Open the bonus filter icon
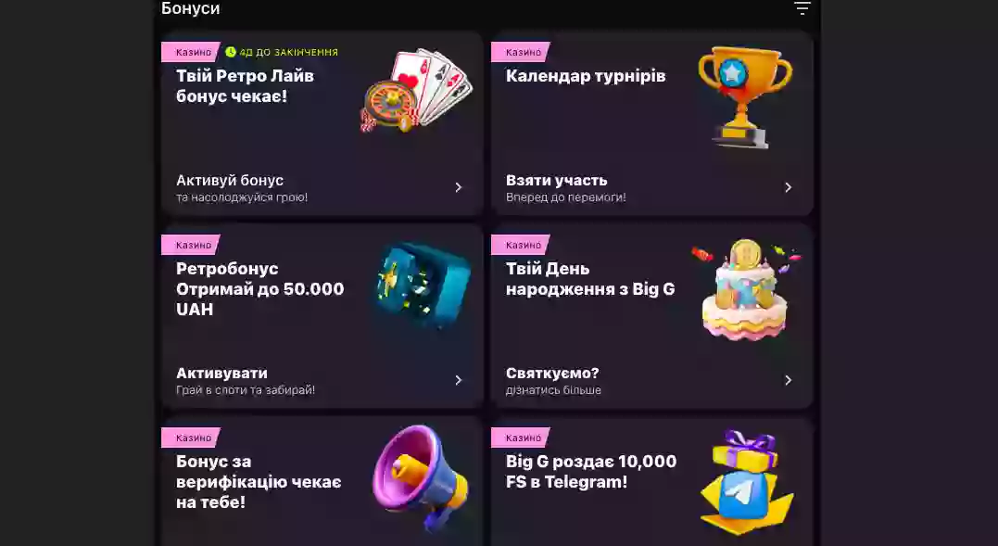This screenshot has width=998, height=546. point(802,7)
